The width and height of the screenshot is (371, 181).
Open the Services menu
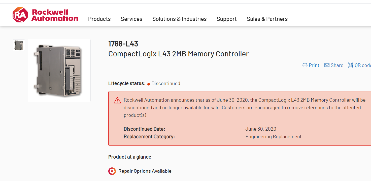131,19
